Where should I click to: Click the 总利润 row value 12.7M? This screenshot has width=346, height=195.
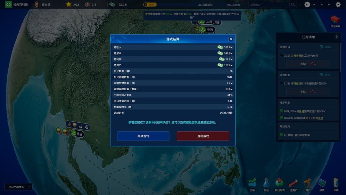(229, 59)
